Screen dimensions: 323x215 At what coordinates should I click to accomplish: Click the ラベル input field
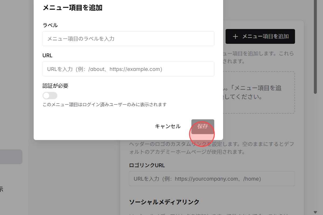(128, 38)
